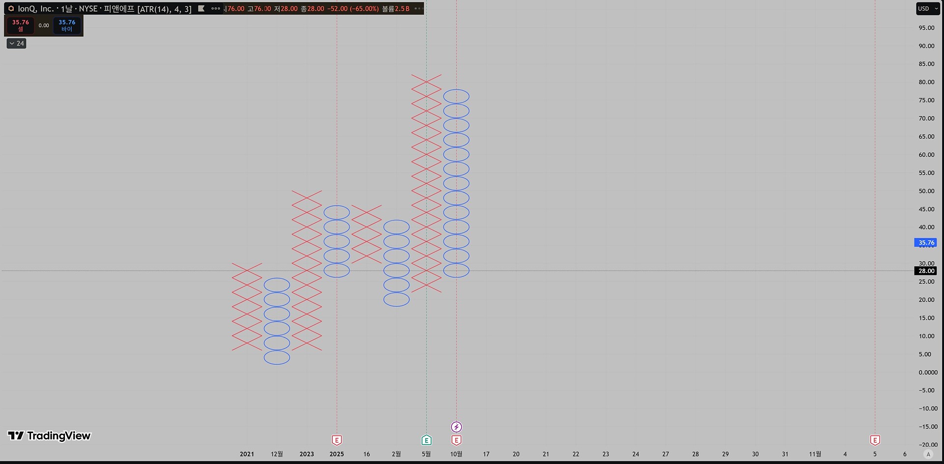Click the red earnings E marker at 10월
944x464 pixels.
tap(456, 440)
